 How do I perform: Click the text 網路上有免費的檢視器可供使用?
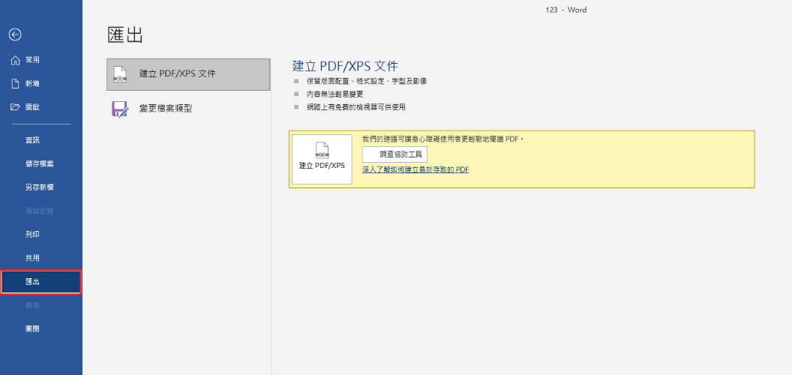coord(356,107)
